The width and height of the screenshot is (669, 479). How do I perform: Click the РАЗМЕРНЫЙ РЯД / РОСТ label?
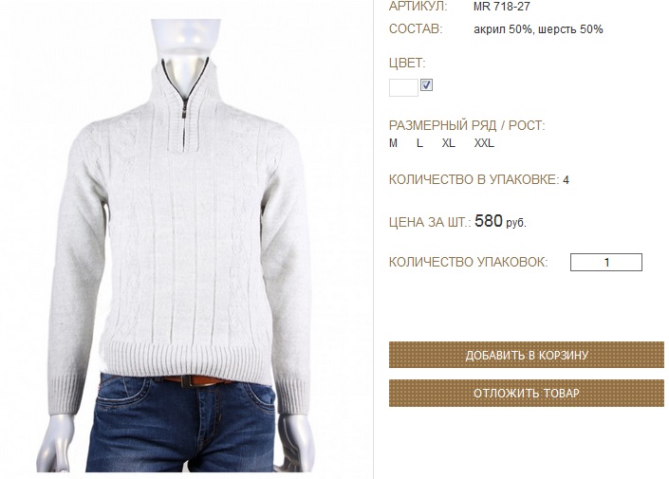(x=467, y=126)
